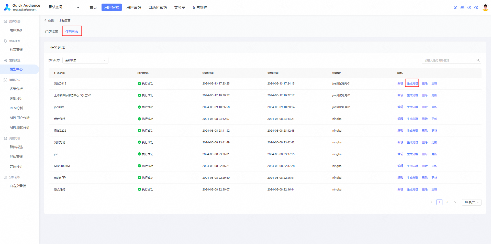Open 用户360 in sidebar
The height and width of the screenshot is (244, 491).
coord(16,30)
